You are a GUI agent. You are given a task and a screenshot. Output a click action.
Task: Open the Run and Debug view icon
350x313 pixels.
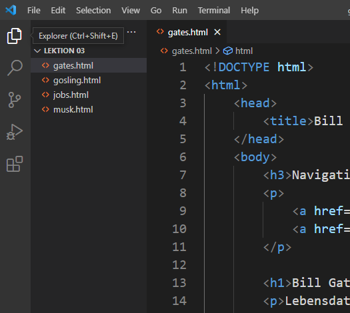point(15,132)
